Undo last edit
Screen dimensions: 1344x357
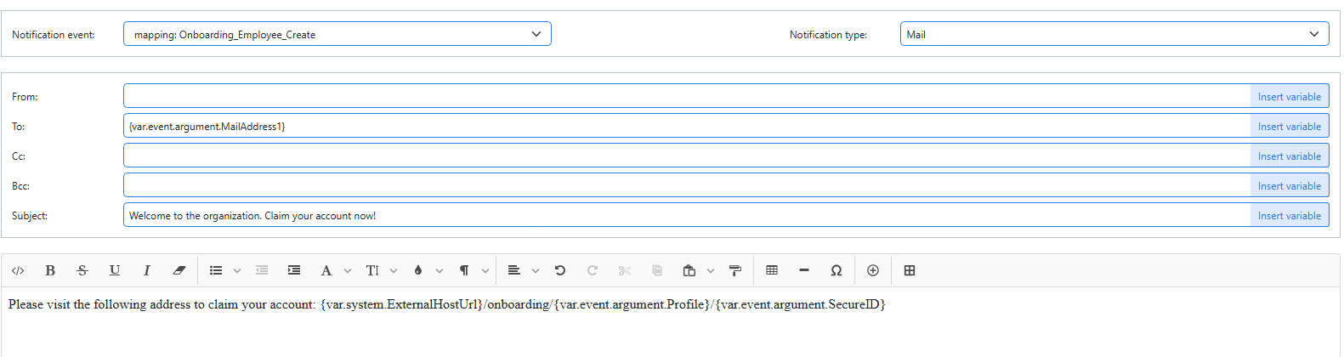560,270
